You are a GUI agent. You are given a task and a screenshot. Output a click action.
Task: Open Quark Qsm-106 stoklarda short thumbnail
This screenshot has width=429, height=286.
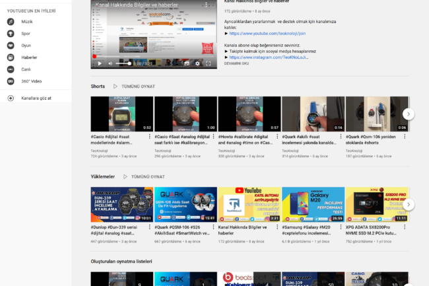pos(377,114)
